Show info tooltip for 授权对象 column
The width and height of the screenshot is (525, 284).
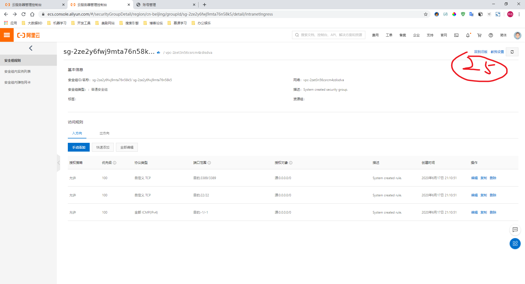pyautogui.click(x=291, y=163)
